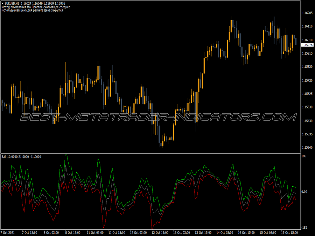This screenshot has width=315, height=236.
Task: Click the highest candle wick near 1.16205
Action: coord(233,14)
